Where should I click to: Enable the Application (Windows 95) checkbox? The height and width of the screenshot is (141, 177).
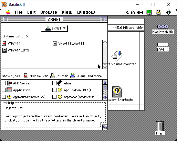point(54,97)
